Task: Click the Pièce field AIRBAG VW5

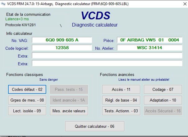Action: (150, 40)
